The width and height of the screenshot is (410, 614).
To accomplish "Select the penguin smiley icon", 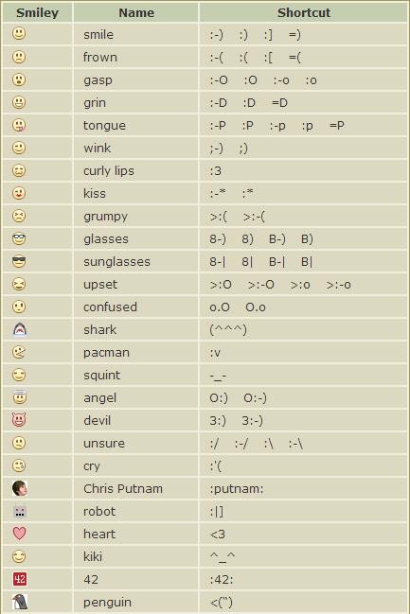I will (x=20, y=602).
